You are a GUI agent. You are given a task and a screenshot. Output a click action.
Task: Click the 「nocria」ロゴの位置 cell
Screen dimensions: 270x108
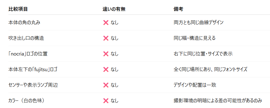(28, 54)
